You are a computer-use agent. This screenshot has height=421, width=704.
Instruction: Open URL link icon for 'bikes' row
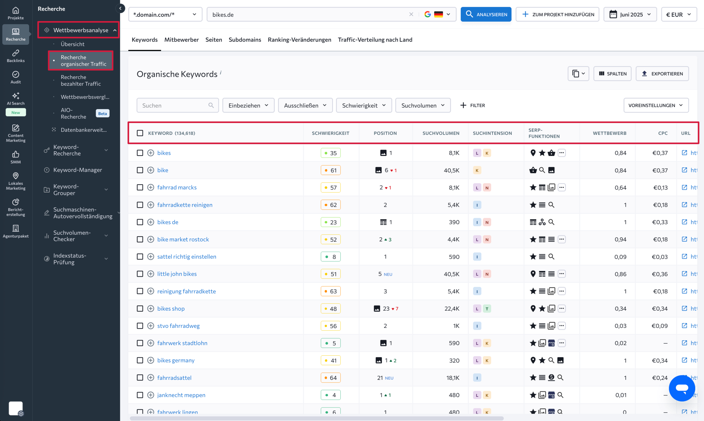(684, 153)
